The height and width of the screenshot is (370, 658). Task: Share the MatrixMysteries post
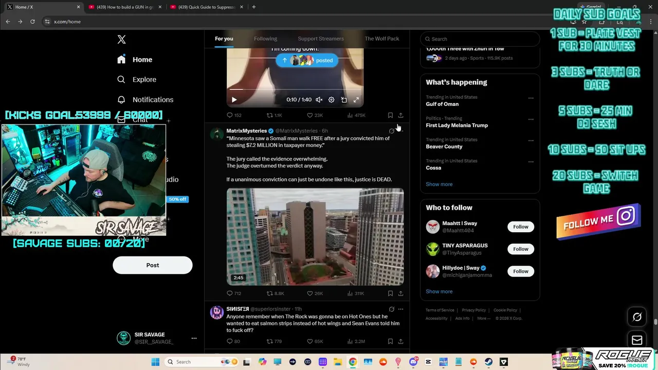400,293
